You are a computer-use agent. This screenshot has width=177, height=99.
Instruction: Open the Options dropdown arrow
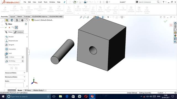110,2
